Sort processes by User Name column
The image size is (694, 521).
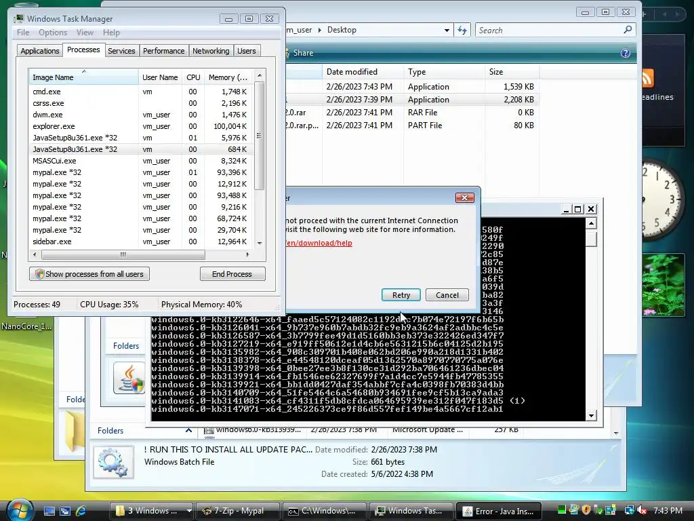(x=160, y=77)
